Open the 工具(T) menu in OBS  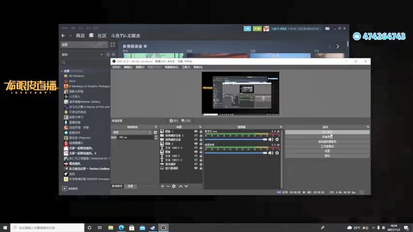click(x=186, y=68)
